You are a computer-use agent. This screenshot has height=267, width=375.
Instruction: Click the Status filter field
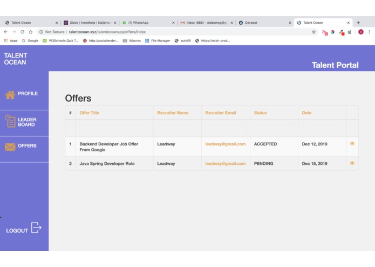click(274, 128)
